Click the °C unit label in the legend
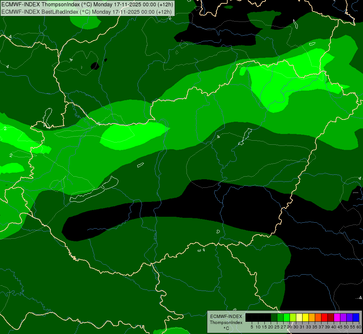This screenshot has height=334, width=363. (226, 328)
